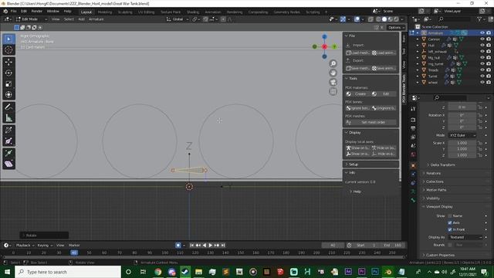Open the Render menu
Viewport: 494px width, 278px height.
(36, 12)
